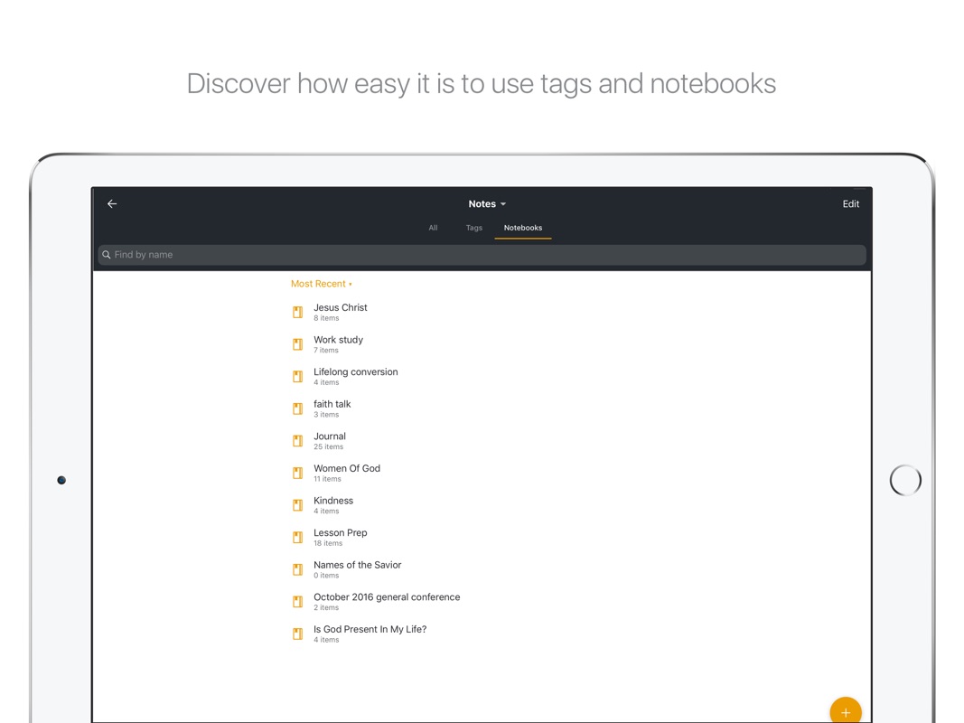Click the faith talk notebook icon
The height and width of the screenshot is (723, 964).
coord(297,408)
